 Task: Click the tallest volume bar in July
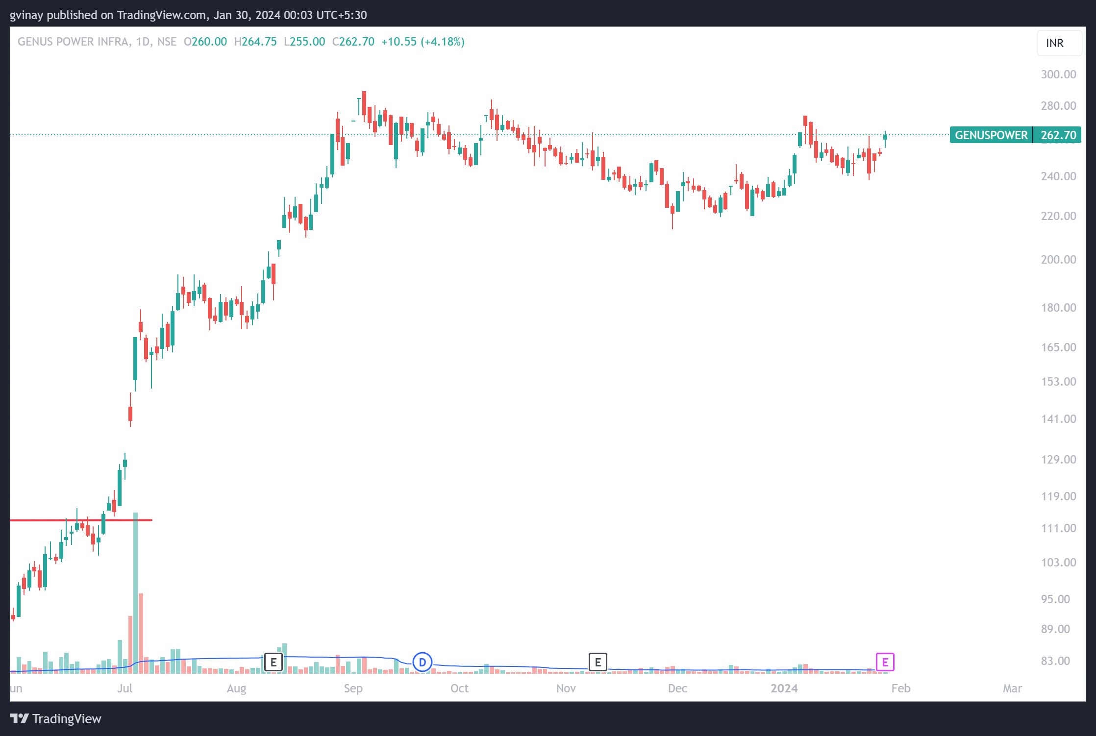click(135, 593)
